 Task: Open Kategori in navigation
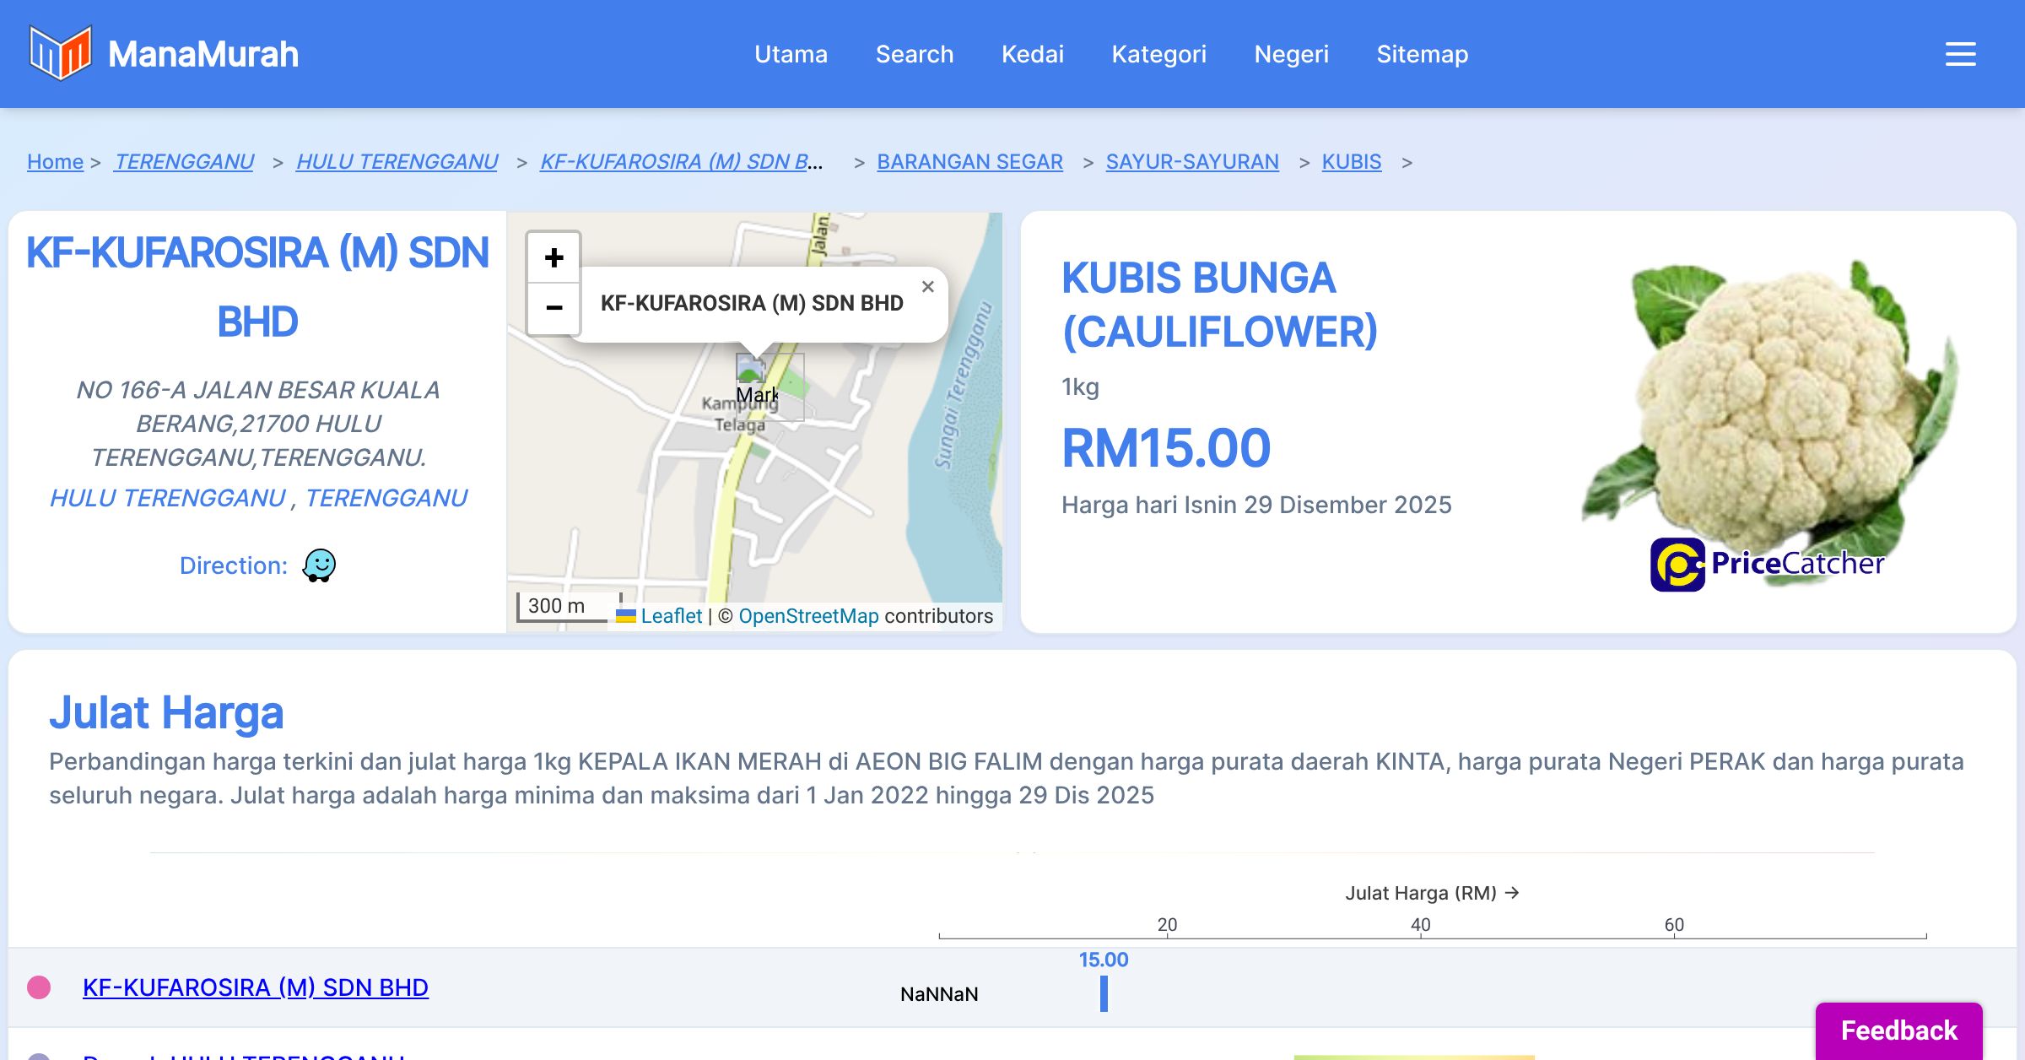1158,54
